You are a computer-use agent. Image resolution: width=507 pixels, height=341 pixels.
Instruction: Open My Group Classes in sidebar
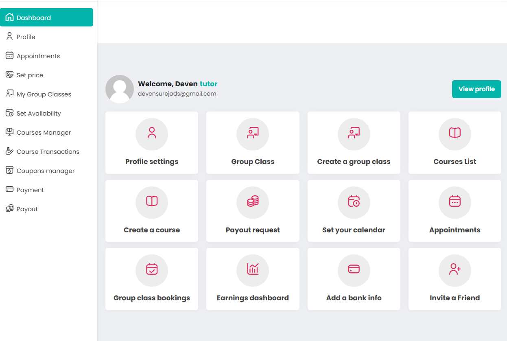47,94
